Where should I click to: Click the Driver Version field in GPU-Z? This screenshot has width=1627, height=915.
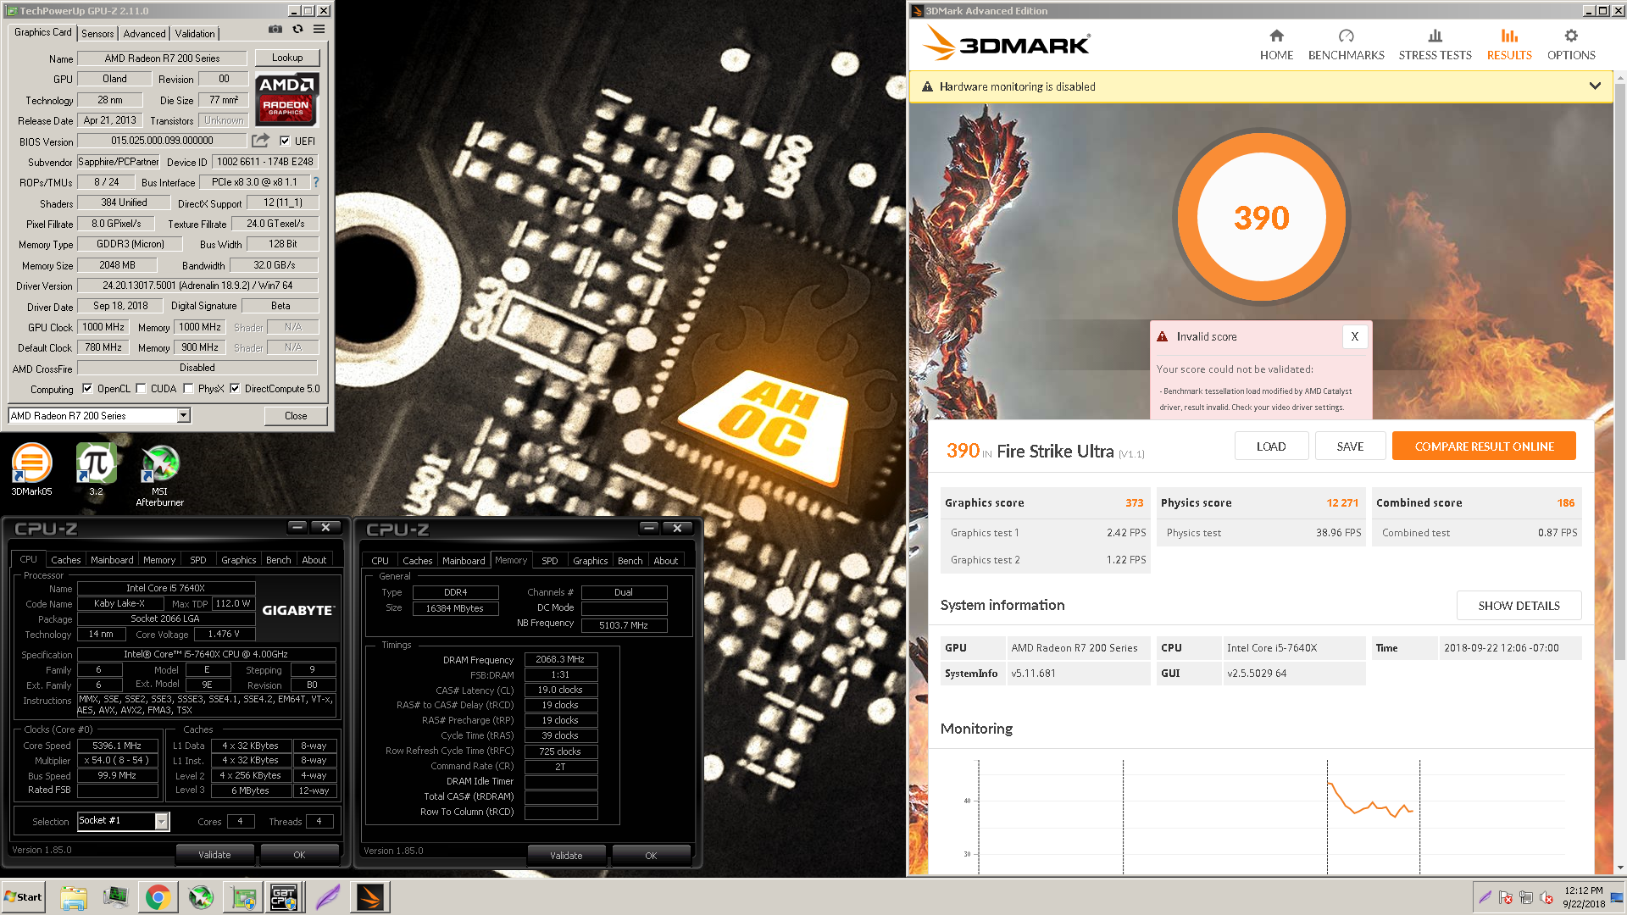tap(197, 286)
